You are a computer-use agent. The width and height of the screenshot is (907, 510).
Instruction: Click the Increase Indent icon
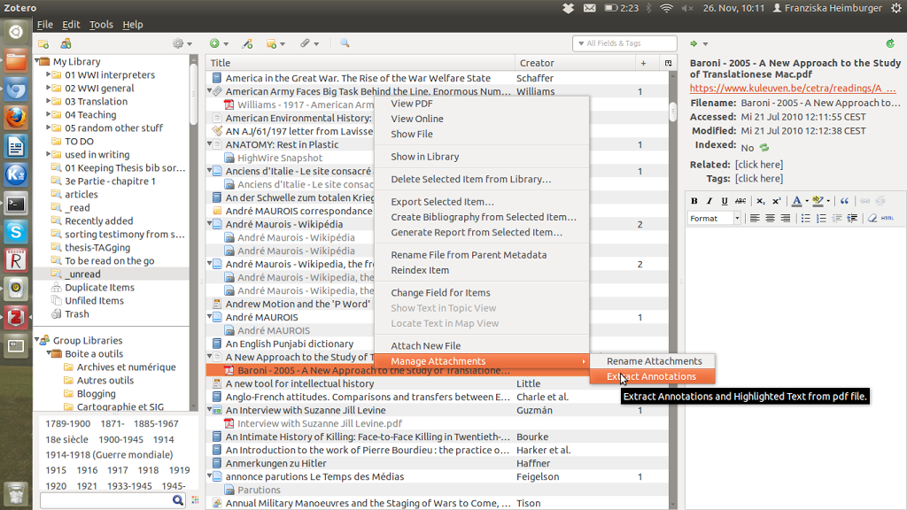click(853, 218)
